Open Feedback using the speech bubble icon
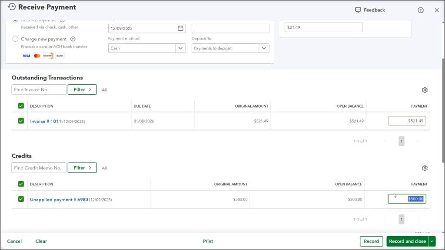Image resolution: width=445 pixels, height=250 pixels. (357, 10)
